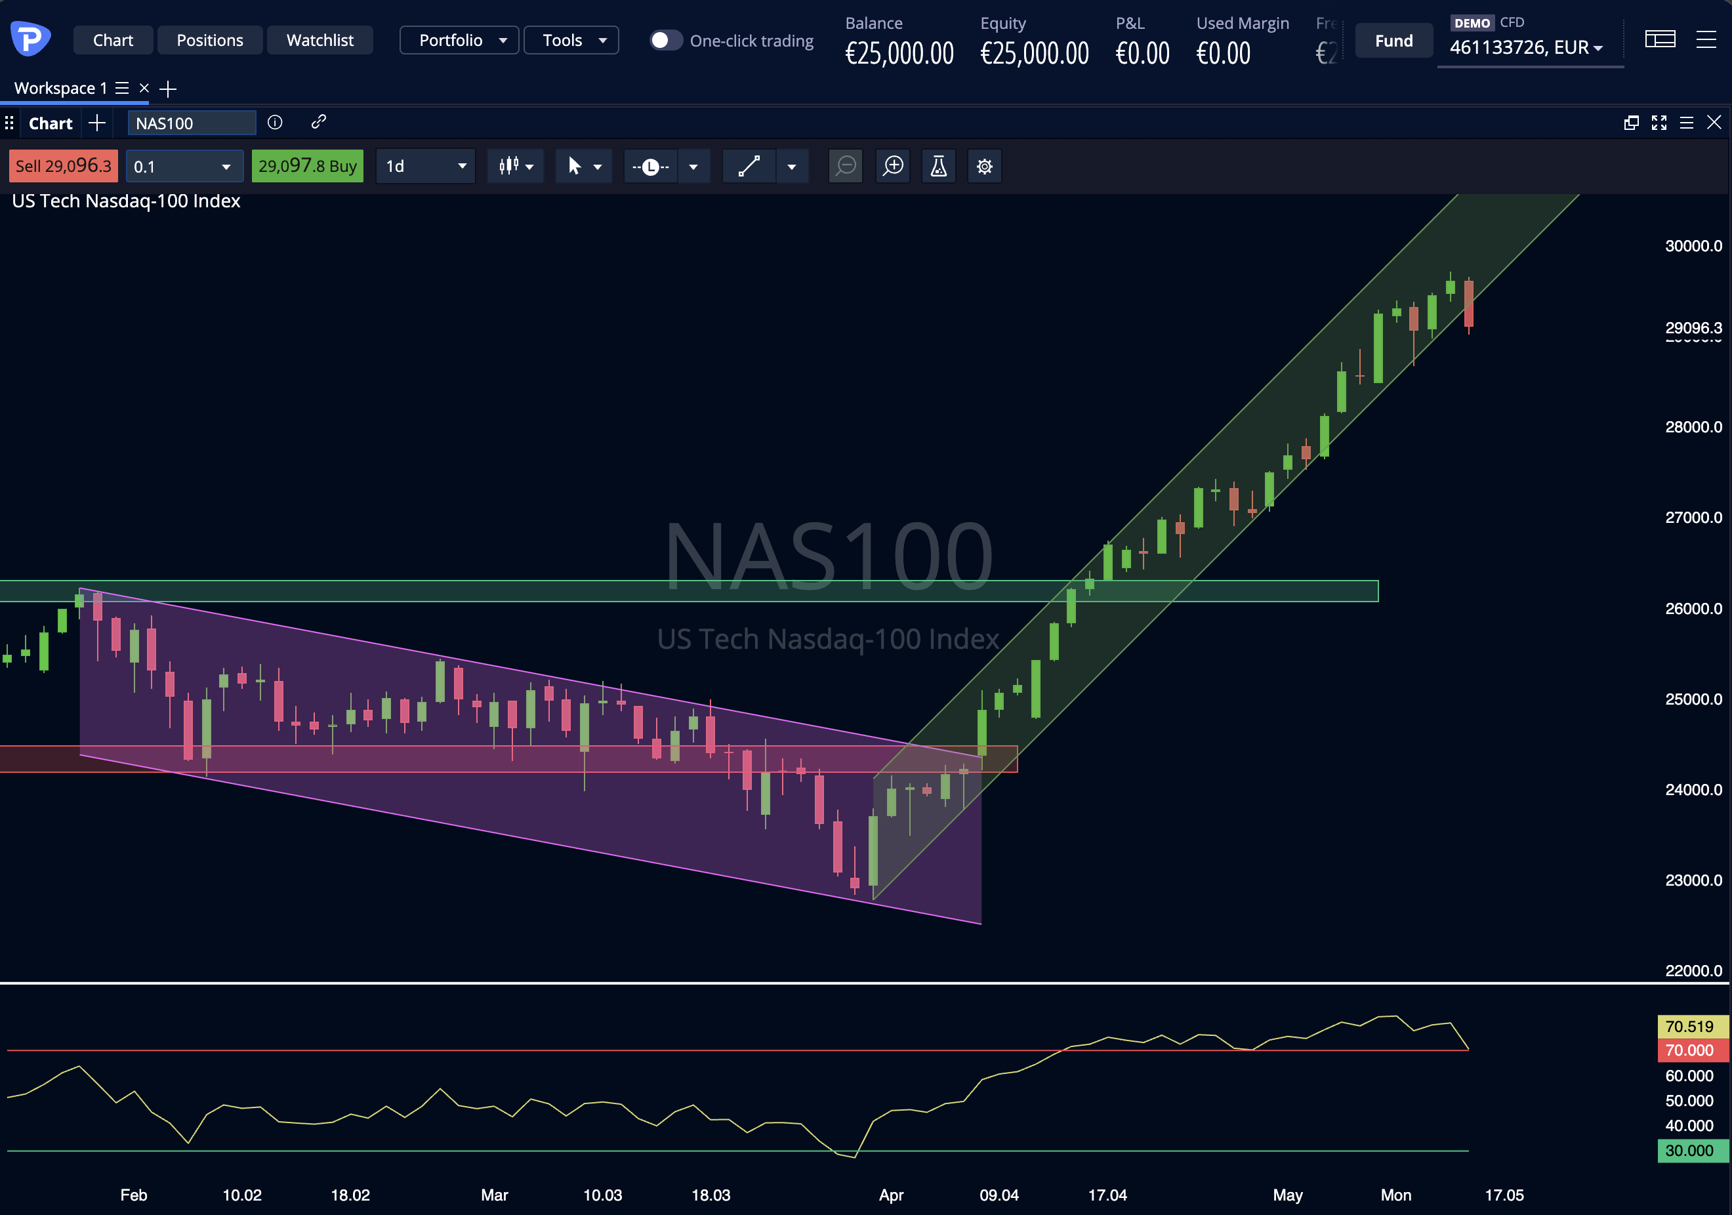This screenshot has width=1732, height=1215.
Task: Zoom out the chart
Action: [x=846, y=166]
